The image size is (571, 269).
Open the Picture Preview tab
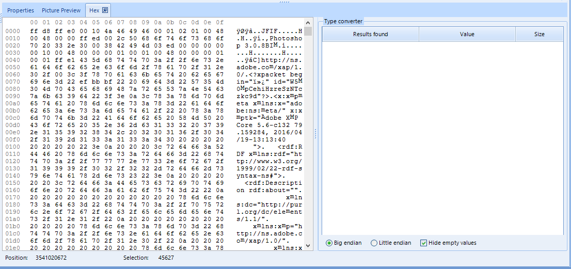[x=61, y=10]
